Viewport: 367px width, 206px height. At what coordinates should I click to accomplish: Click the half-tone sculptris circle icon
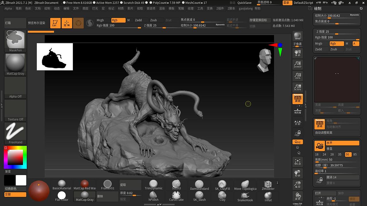point(90,23)
